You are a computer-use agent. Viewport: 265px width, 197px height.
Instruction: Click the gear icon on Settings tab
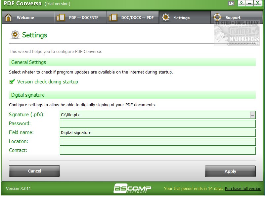click(166, 18)
